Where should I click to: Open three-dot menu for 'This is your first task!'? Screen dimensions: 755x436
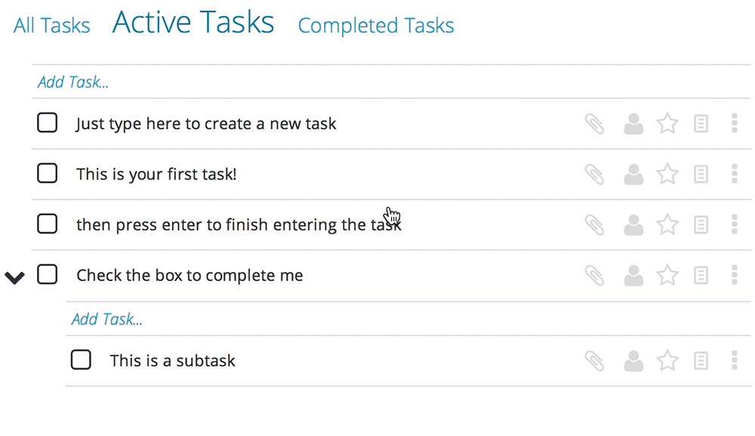[735, 174]
